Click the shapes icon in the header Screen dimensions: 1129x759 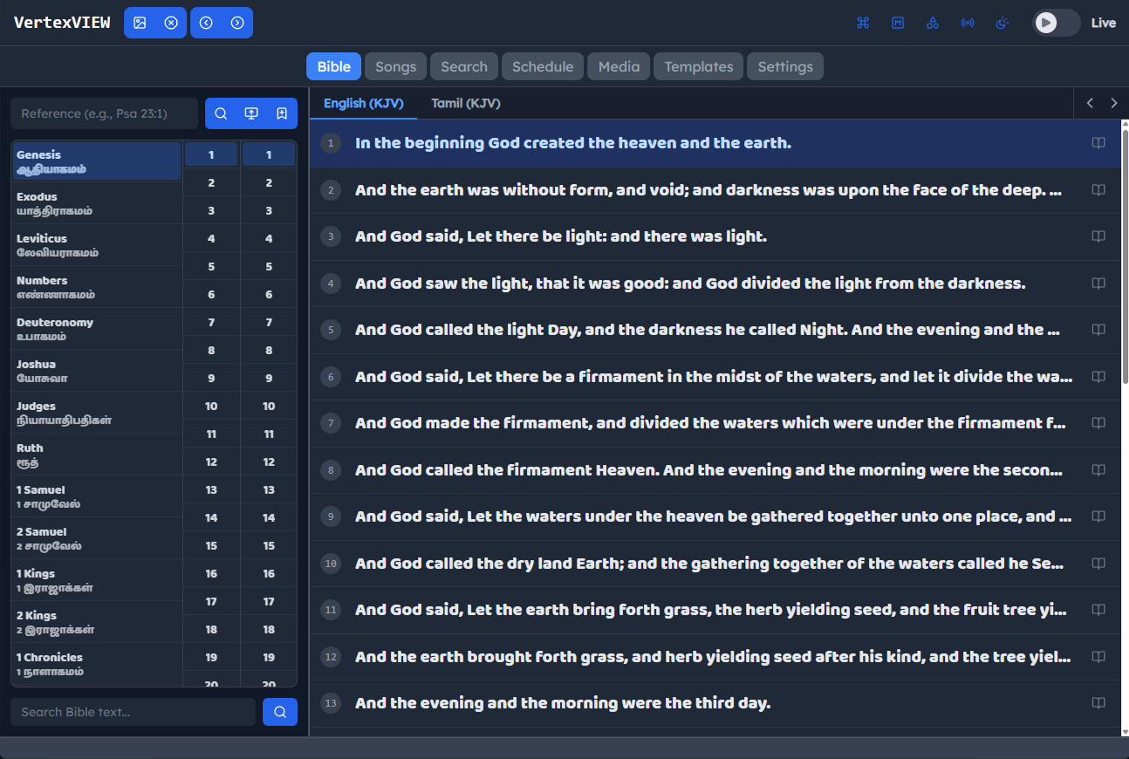[933, 23]
